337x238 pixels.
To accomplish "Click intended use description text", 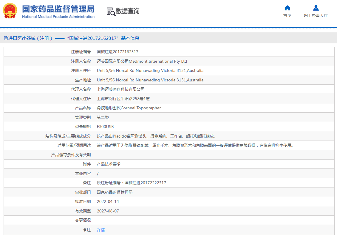I will point(195,146).
